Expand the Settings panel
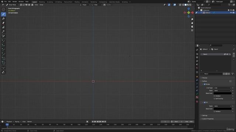This screenshot has width=236, height=132. [x=205, y=116]
